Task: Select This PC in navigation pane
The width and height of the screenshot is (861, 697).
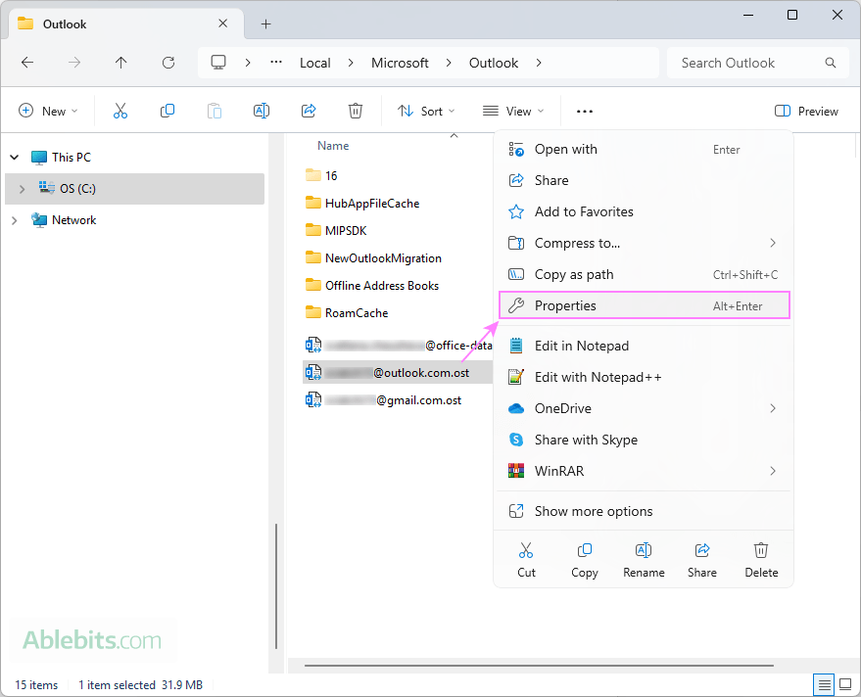Action: (x=61, y=158)
